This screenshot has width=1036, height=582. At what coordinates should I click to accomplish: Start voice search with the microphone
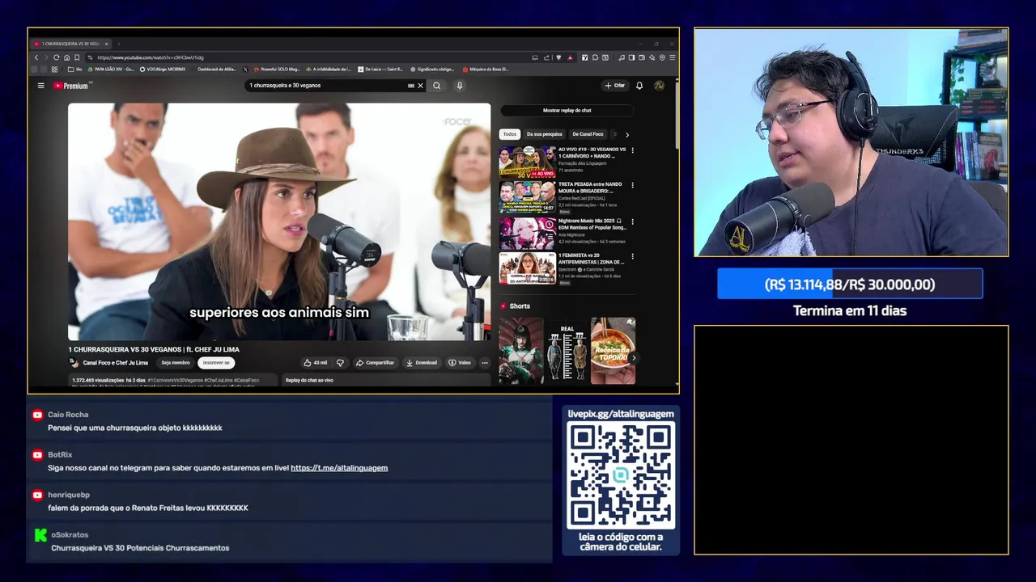pyautogui.click(x=460, y=86)
